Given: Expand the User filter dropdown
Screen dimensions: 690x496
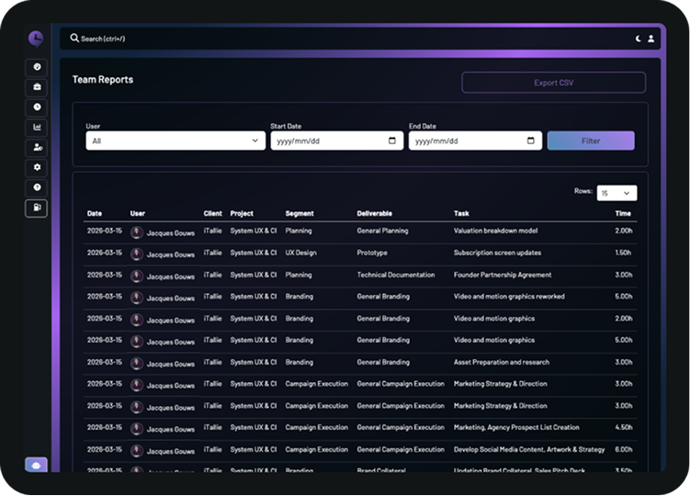Looking at the screenshot, I should (175, 141).
